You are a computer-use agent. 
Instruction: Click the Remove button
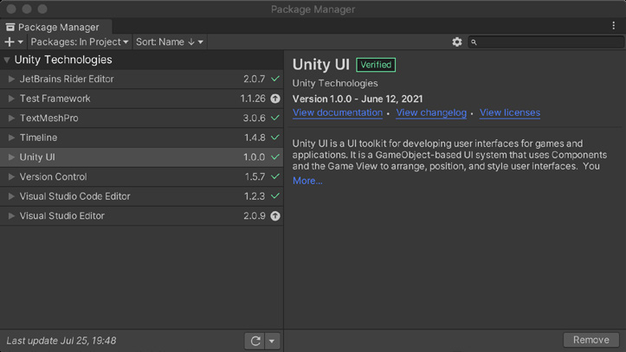591,340
